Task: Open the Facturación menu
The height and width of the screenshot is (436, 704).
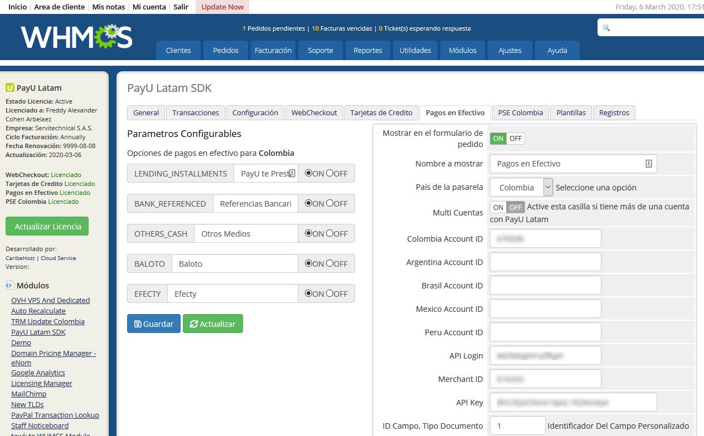Action: point(273,50)
